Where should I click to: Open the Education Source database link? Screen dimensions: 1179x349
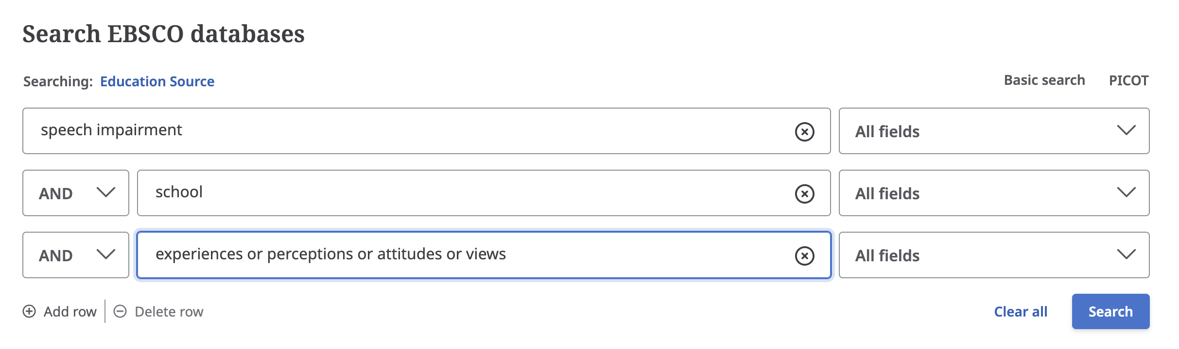point(157,81)
